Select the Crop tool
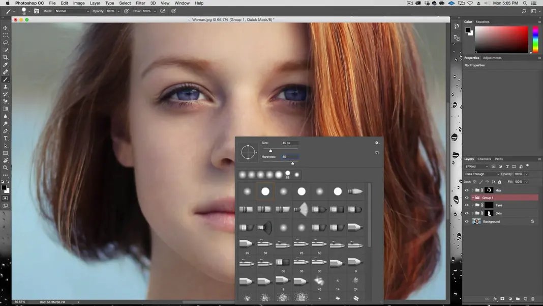Image resolution: width=543 pixels, height=306 pixels. (6, 57)
